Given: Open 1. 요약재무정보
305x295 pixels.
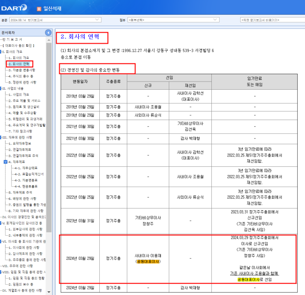Looking at the screenshot, I should pos(20,143).
